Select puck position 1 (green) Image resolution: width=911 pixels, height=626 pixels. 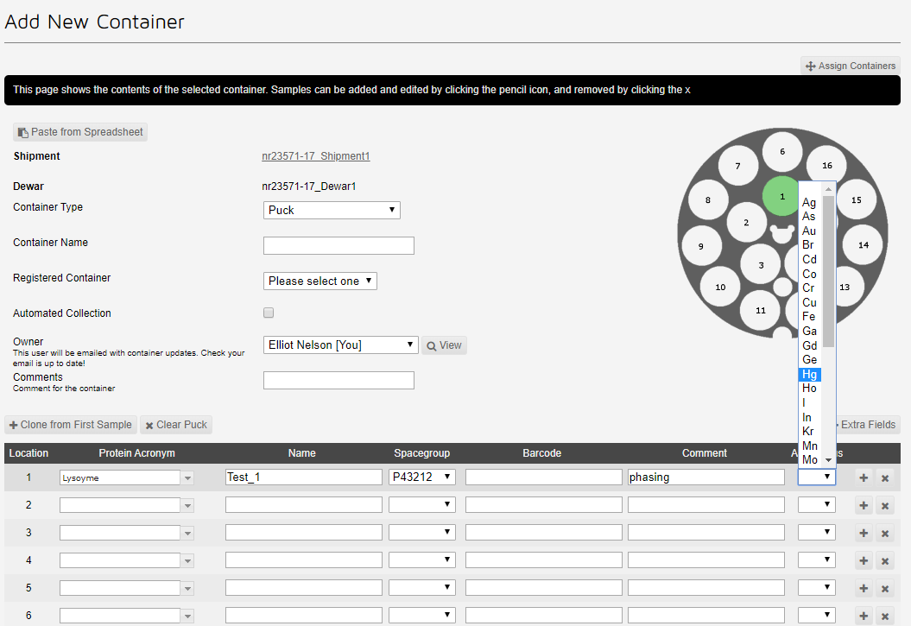click(x=782, y=196)
